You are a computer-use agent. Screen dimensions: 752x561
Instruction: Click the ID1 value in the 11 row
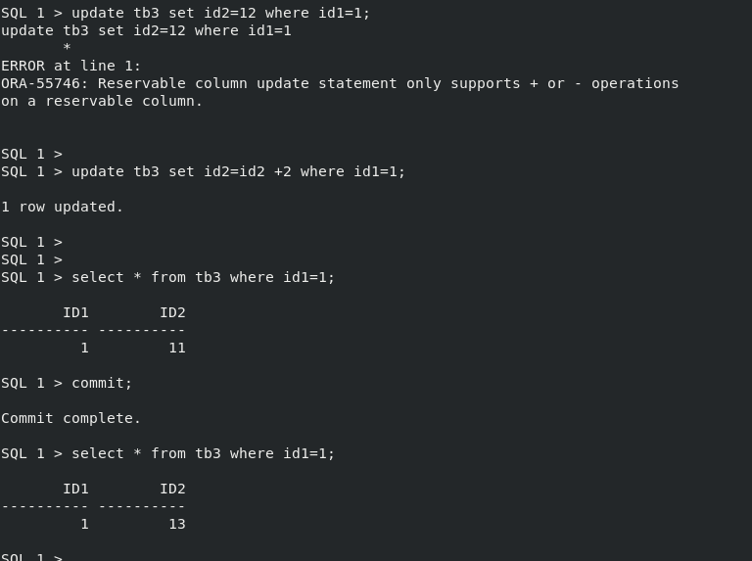[84, 348]
